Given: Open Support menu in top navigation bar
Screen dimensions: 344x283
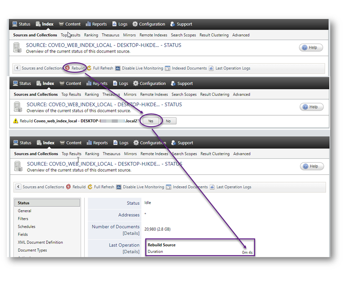Looking at the screenshot, I should (181, 24).
